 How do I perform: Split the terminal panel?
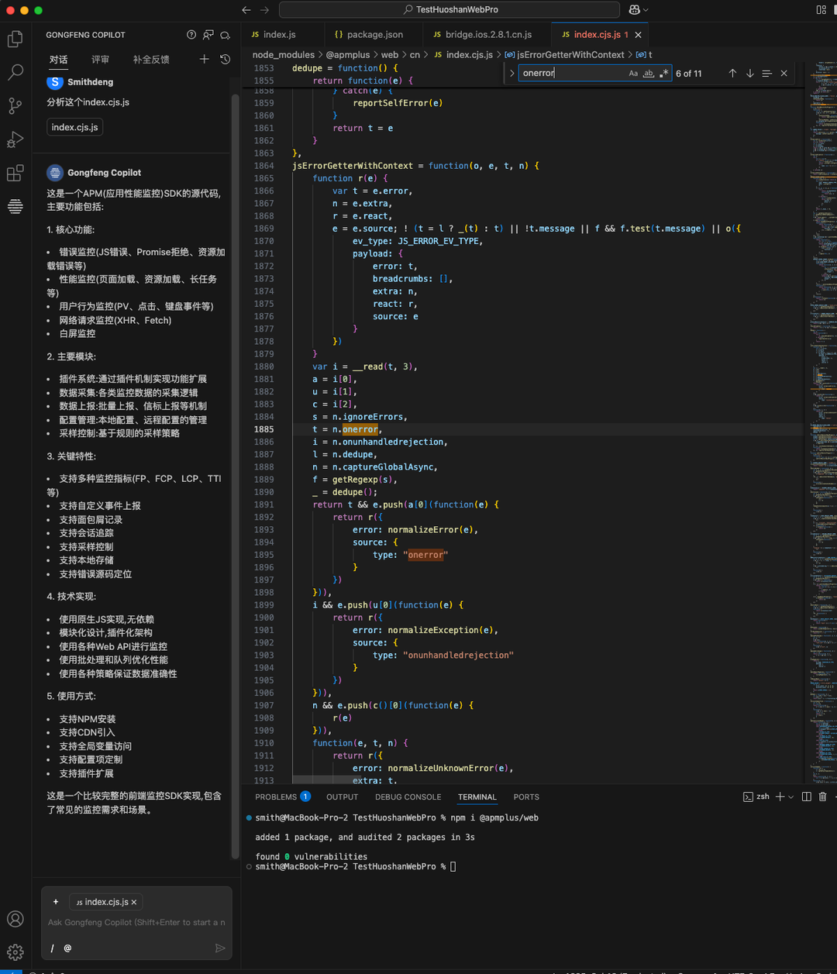[807, 797]
